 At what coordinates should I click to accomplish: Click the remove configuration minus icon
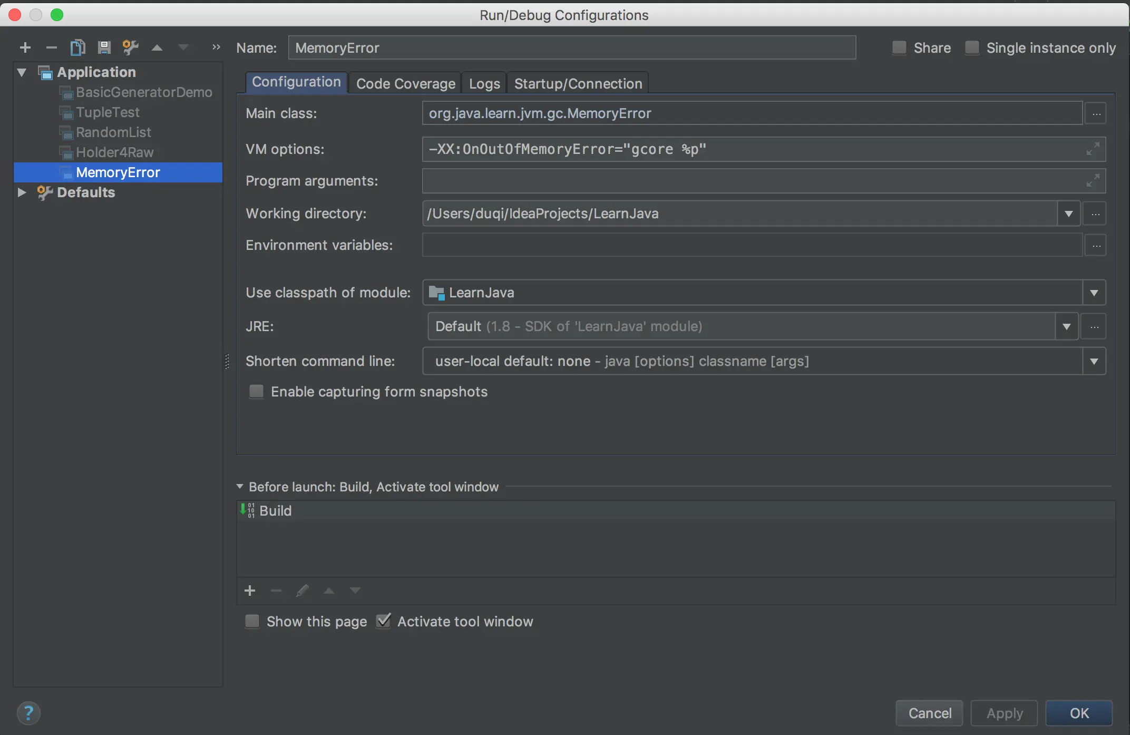(x=51, y=47)
